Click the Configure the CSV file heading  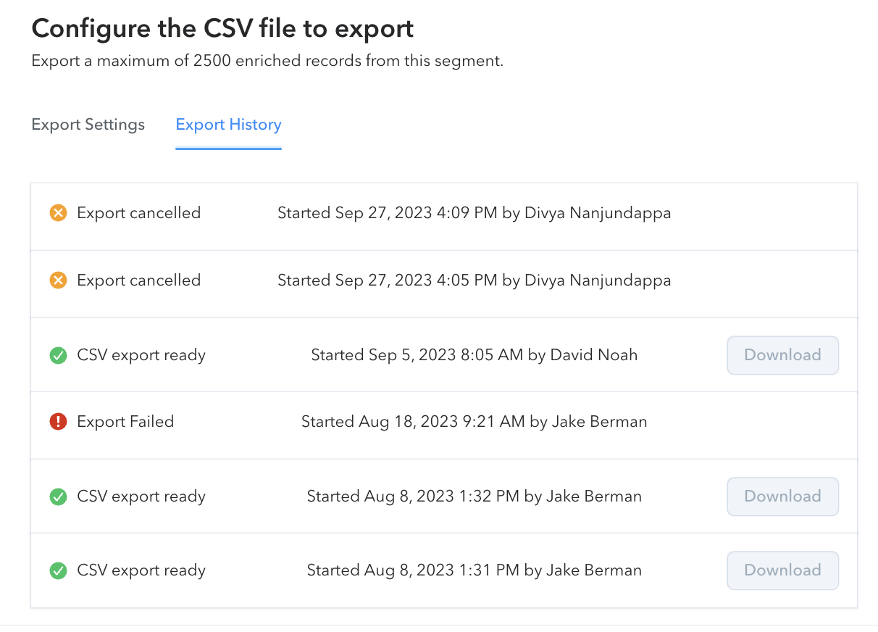click(x=222, y=29)
